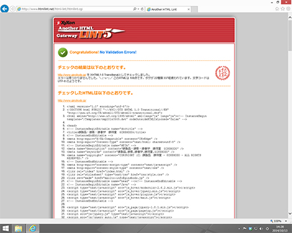The image size is (292, 233).
Task: Refresh the page with the reload icon
Action: [x=142, y=9]
